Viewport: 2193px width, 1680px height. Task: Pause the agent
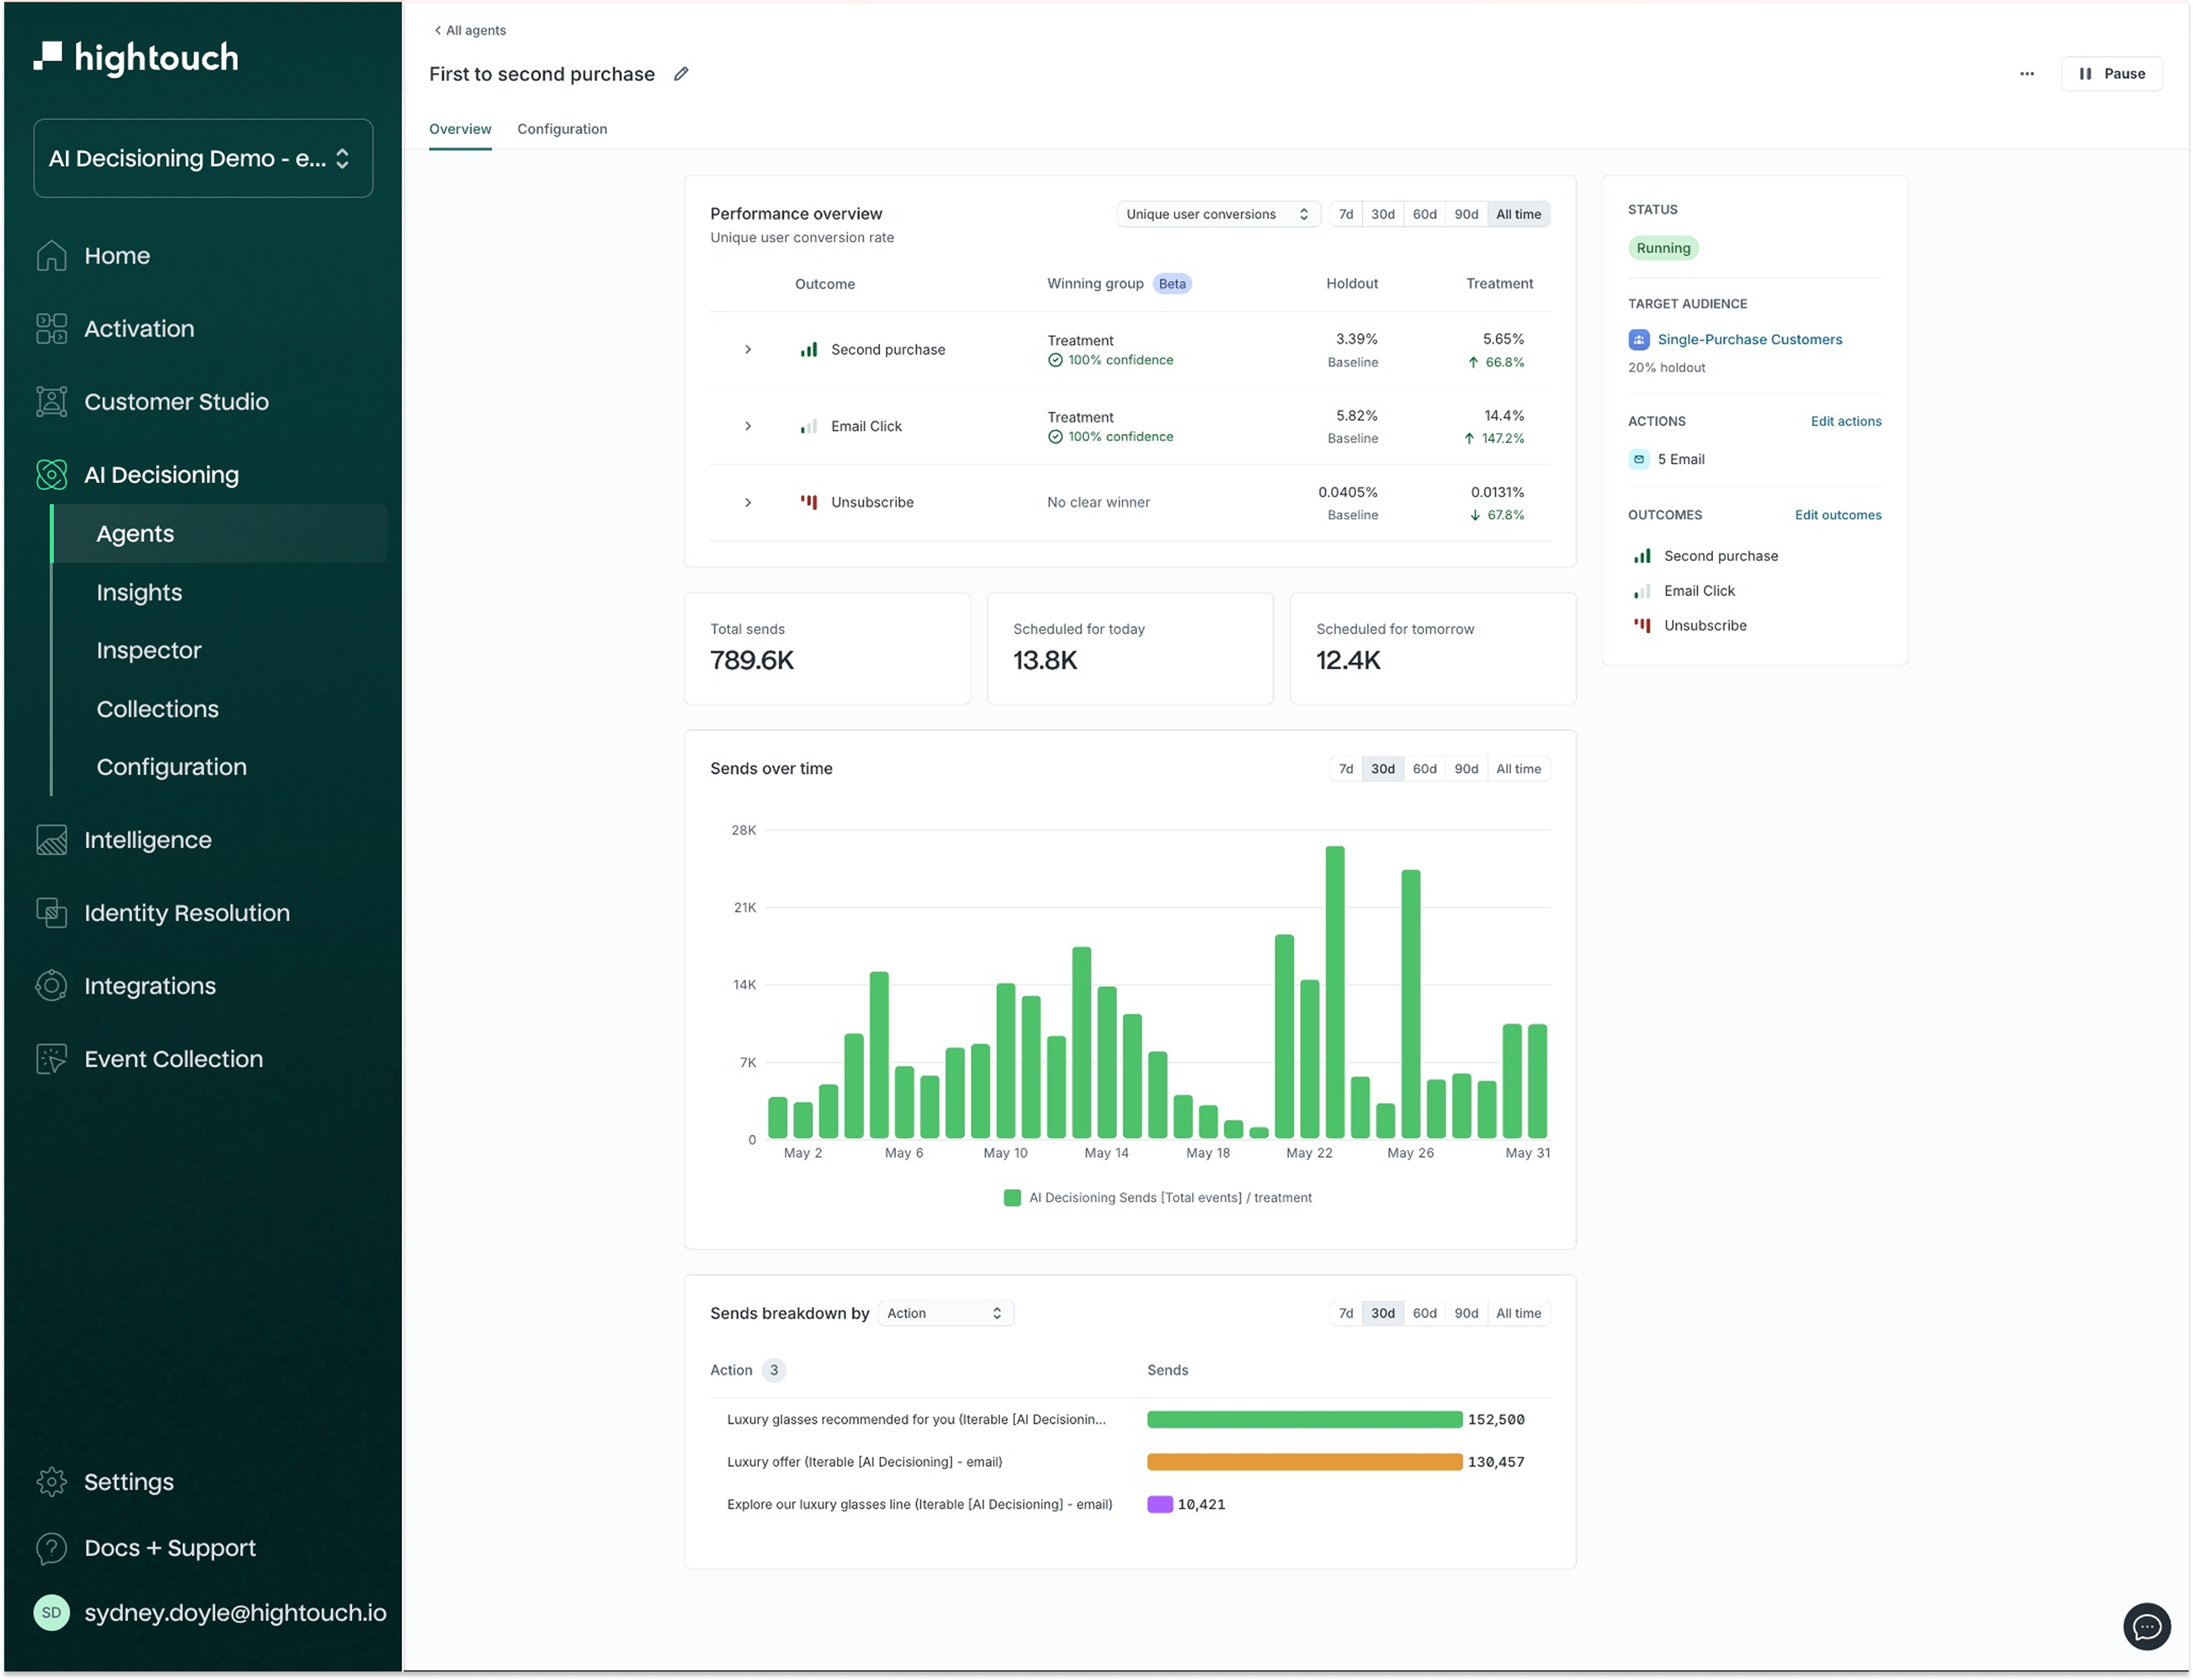[2111, 74]
